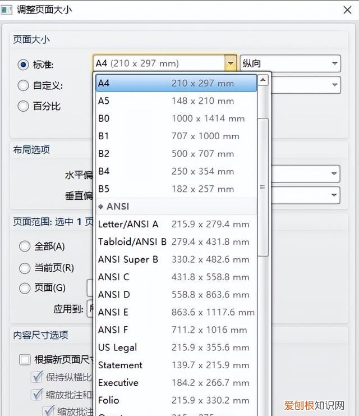Pick B2 500 x 707 mm
This screenshot has width=359, height=416.
[x=176, y=154]
